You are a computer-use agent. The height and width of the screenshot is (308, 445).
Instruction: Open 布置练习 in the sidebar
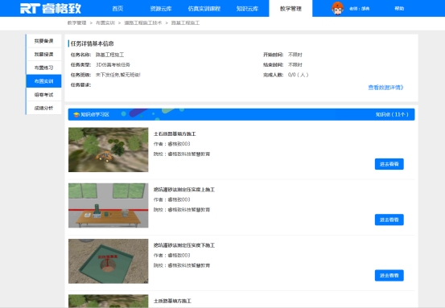[x=43, y=68]
